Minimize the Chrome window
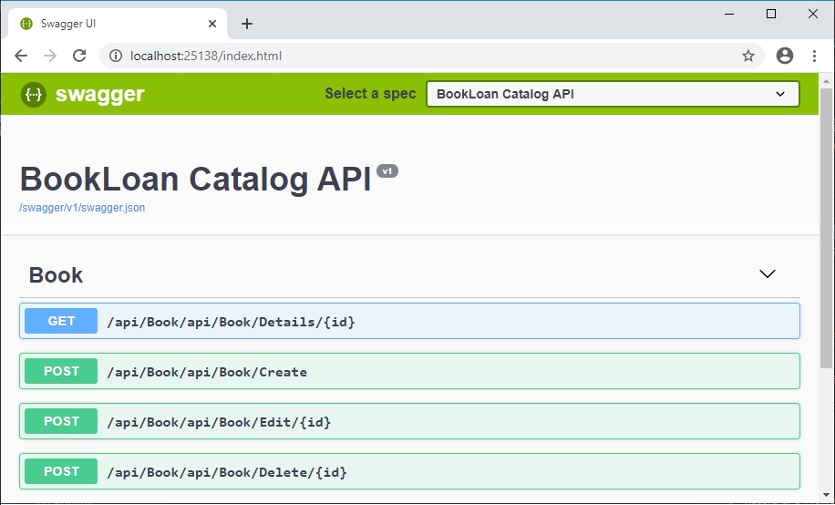Image resolution: width=835 pixels, height=505 pixels. tap(729, 15)
